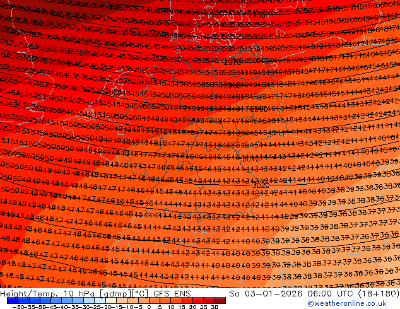Image resolution: width=400 pixels, height=309 pixels.
Task: Click the '[°C]' unit label in title
Action: (x=140, y=294)
